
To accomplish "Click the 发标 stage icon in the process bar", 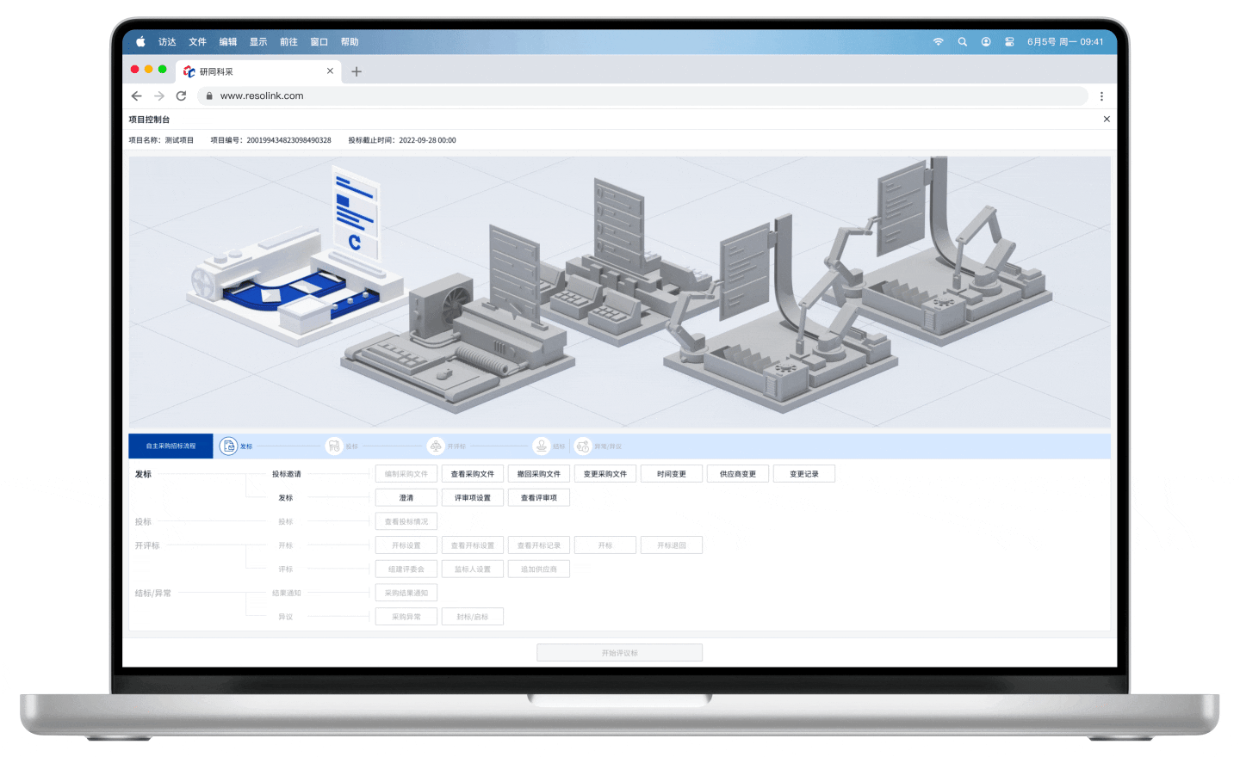I will click(x=228, y=446).
